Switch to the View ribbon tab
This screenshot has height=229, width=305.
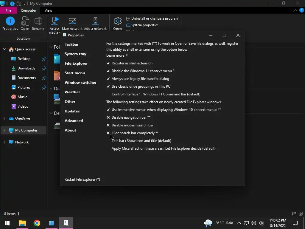[48, 10]
